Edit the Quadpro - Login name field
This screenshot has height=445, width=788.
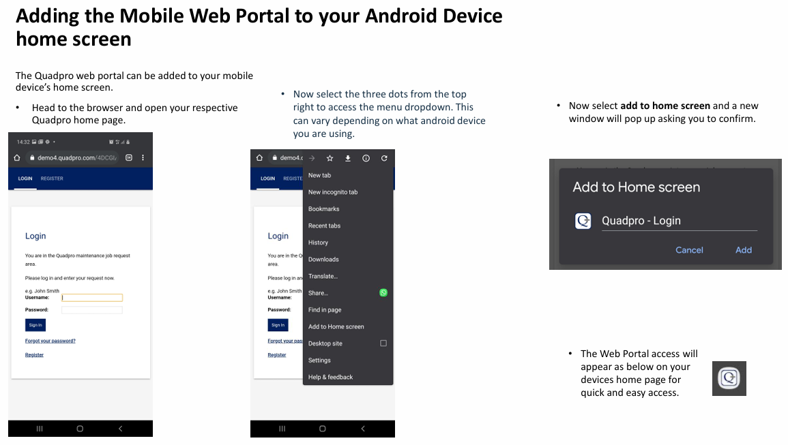pyautogui.click(x=680, y=221)
